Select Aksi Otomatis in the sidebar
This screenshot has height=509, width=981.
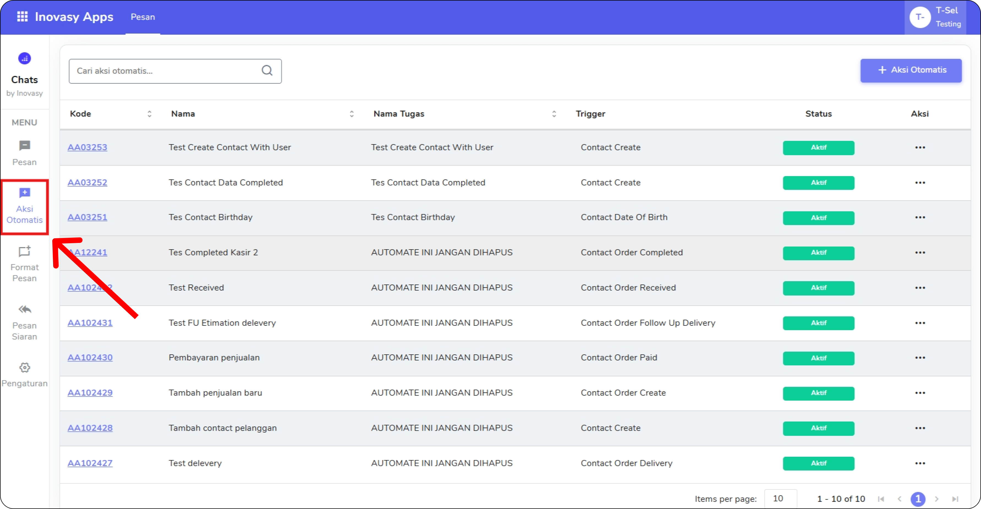point(24,206)
